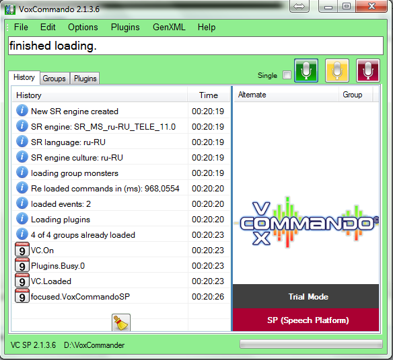This screenshot has width=393, height=360.
Task: Click calendar event icon beside focused.VoxCommandoSP
Action: pyautogui.click(x=22, y=296)
